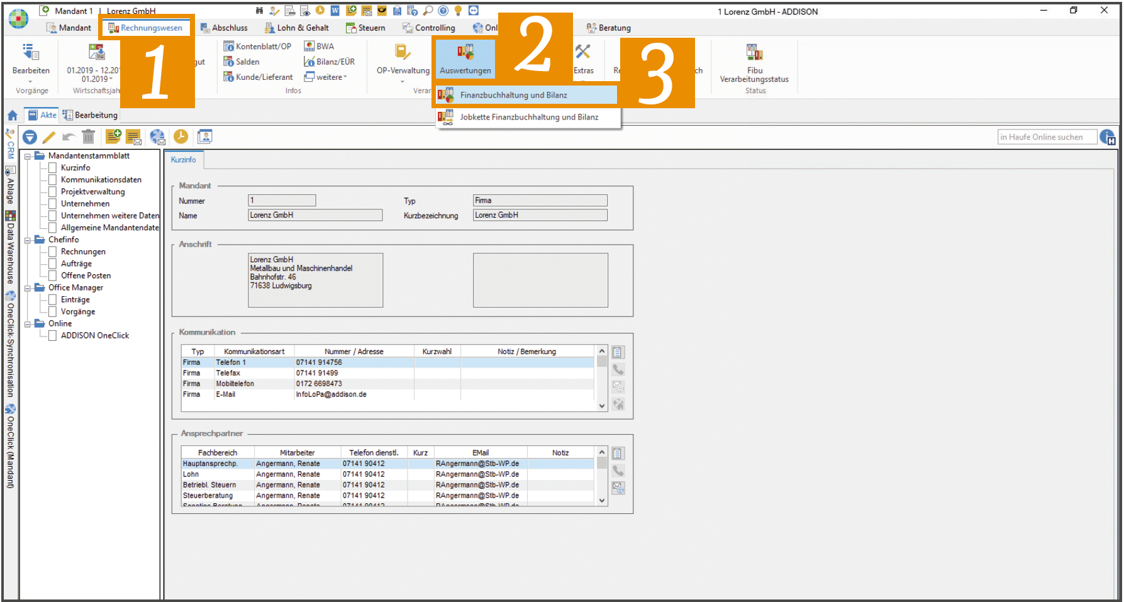This screenshot has width=1124, height=602.
Task: Click the Haufe Online search field
Action: coord(1047,137)
